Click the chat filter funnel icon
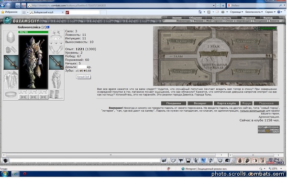 click(x=181, y=160)
